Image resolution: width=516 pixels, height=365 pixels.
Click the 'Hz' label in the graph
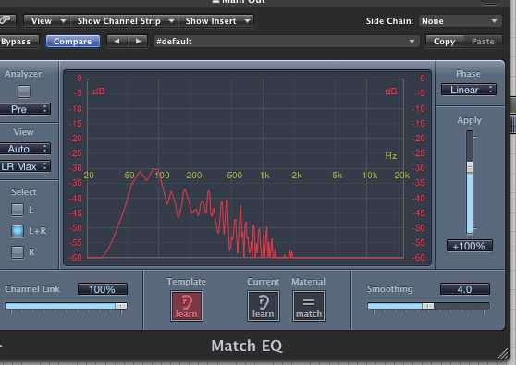[391, 155]
